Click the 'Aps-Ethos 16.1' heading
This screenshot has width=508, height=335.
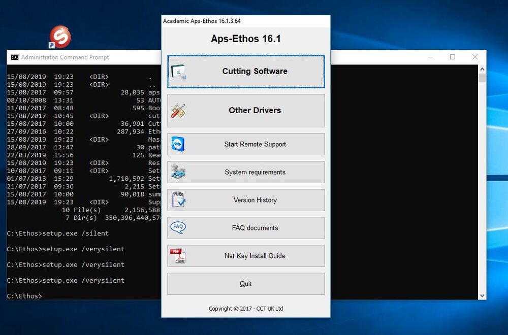coord(246,39)
